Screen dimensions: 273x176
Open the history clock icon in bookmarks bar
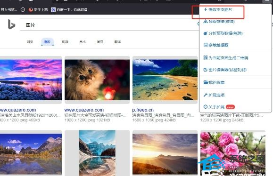click(x=23, y=9)
